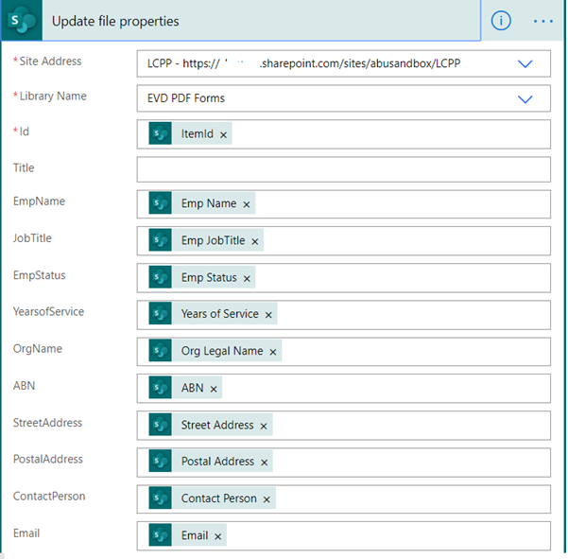The width and height of the screenshot is (568, 559).
Task: Click the YearsofService field label
Action: click(x=48, y=312)
